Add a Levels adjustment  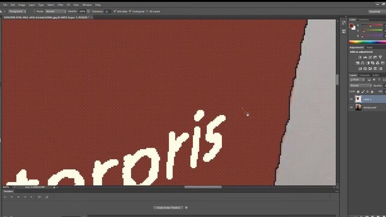[365, 57]
